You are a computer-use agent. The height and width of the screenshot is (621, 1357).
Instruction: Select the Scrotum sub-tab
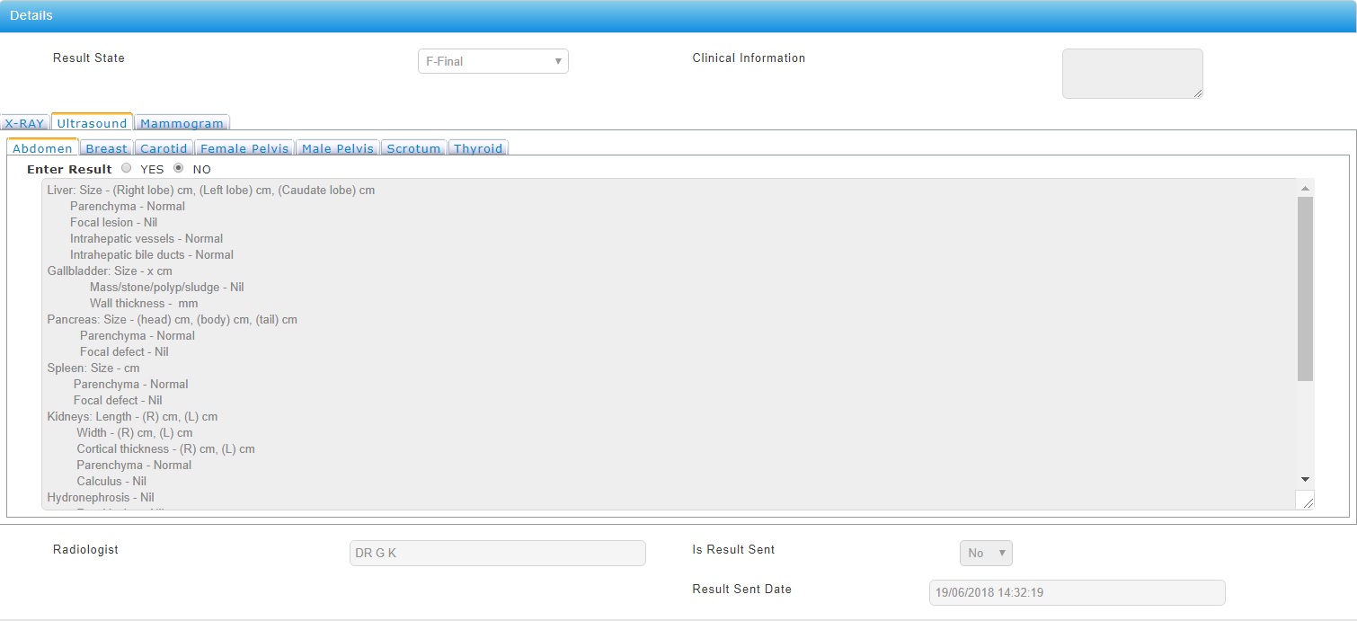click(413, 148)
